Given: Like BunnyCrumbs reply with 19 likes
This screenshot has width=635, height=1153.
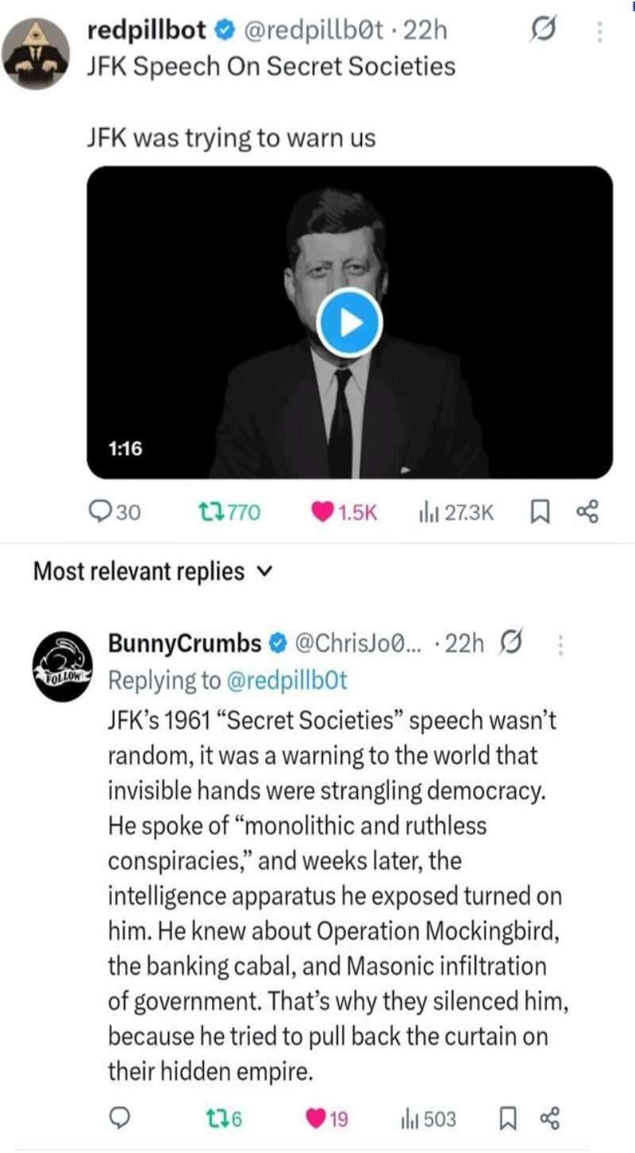Looking at the screenshot, I should coord(316,1120).
